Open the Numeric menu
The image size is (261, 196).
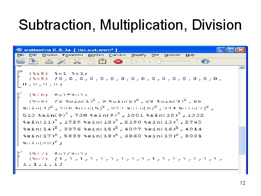(x=173, y=55)
